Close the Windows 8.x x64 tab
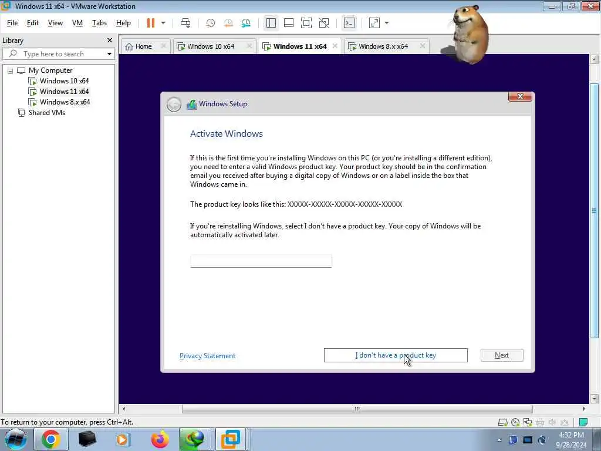This screenshot has width=601, height=451. coord(423,46)
